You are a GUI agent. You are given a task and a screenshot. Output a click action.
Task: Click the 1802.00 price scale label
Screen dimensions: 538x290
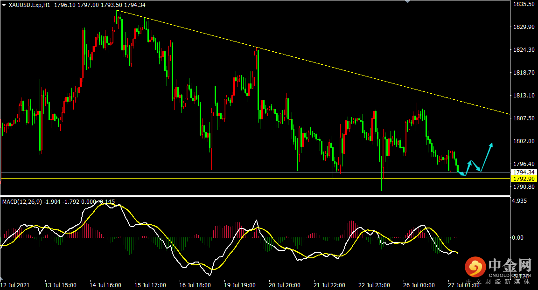(524, 141)
